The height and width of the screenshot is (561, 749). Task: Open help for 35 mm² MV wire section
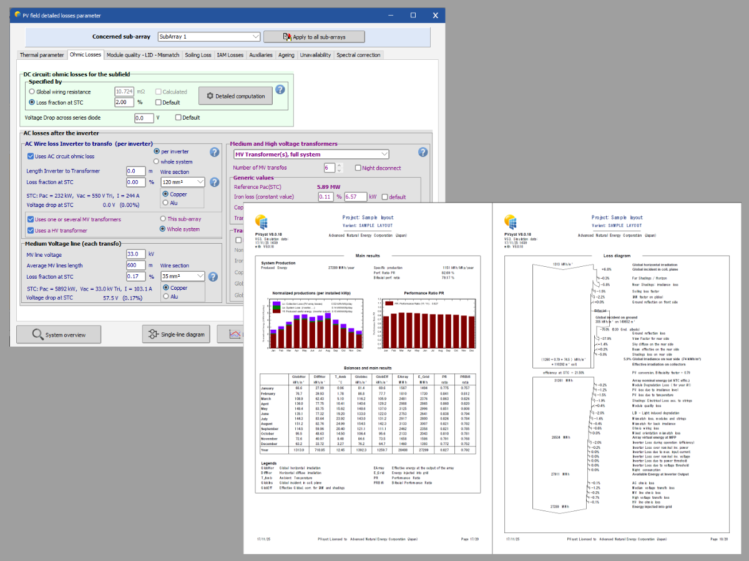(214, 277)
